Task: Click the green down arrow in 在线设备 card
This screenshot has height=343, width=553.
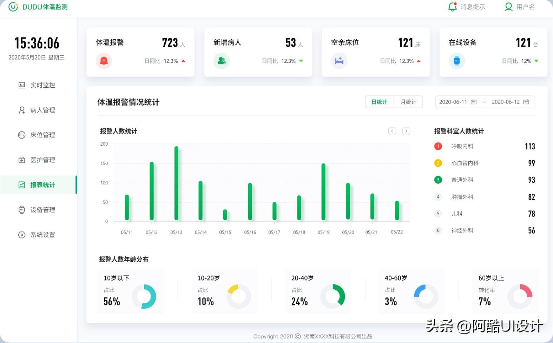Action: coord(536,61)
